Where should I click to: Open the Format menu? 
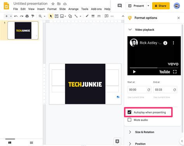[x=52, y=9]
